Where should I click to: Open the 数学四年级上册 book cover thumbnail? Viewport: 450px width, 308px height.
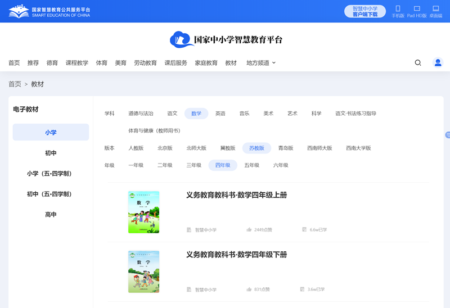point(144,212)
